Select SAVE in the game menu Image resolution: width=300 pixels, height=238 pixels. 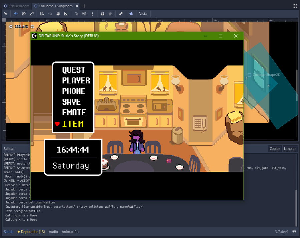(x=71, y=102)
